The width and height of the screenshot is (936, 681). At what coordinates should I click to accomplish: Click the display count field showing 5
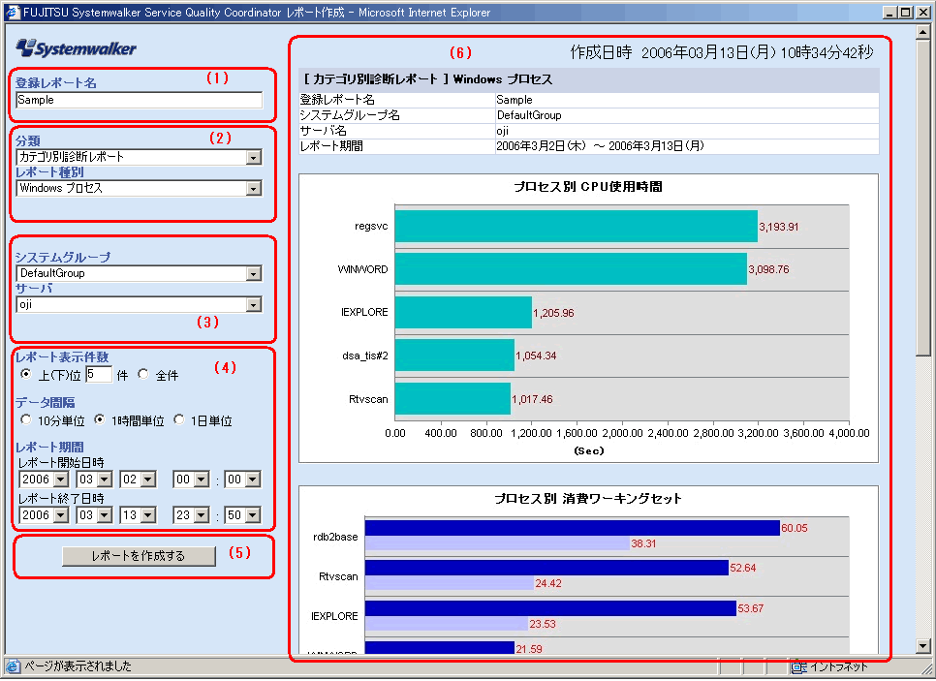pos(99,374)
